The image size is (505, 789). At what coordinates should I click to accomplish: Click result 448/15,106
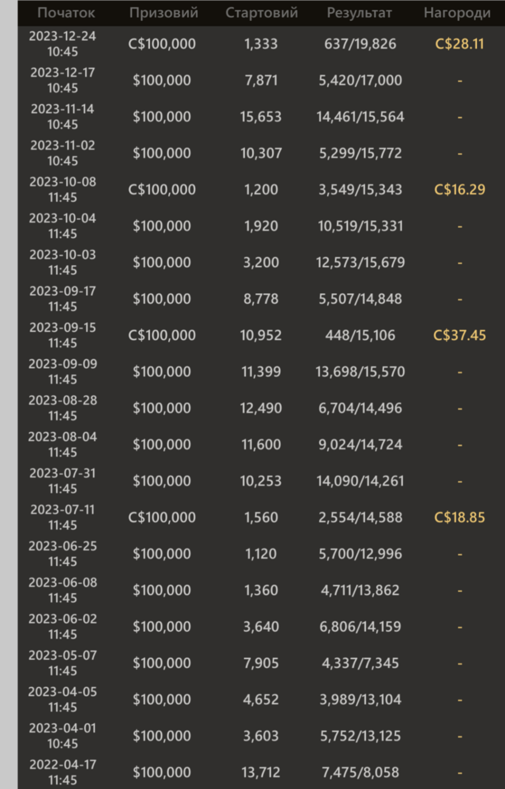click(360, 335)
